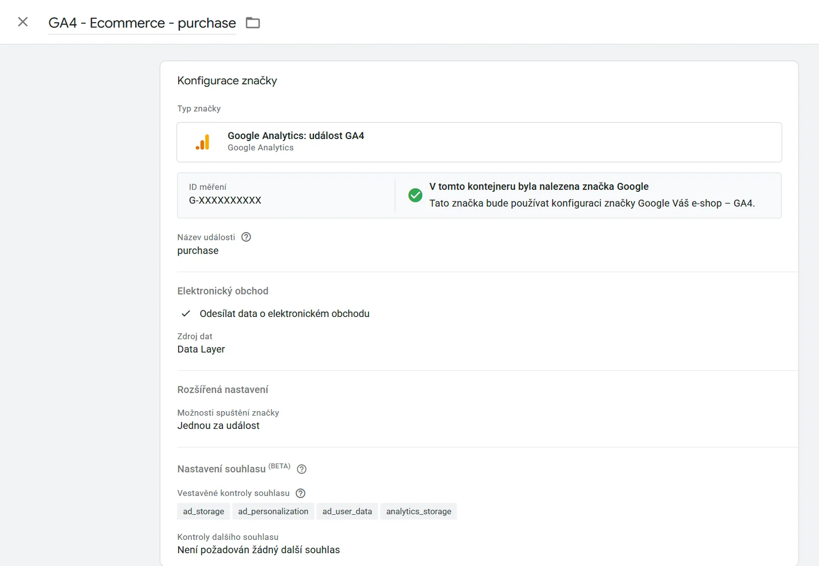Click the ID měření label
Image resolution: width=819 pixels, height=566 pixels.
click(x=207, y=187)
